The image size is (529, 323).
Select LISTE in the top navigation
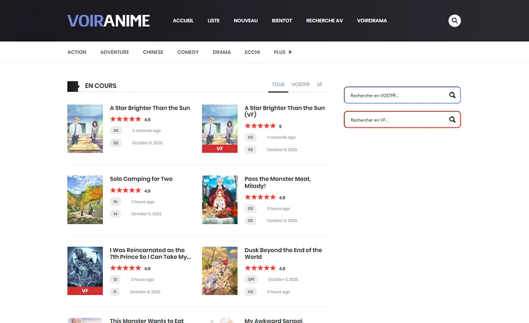pyautogui.click(x=214, y=21)
